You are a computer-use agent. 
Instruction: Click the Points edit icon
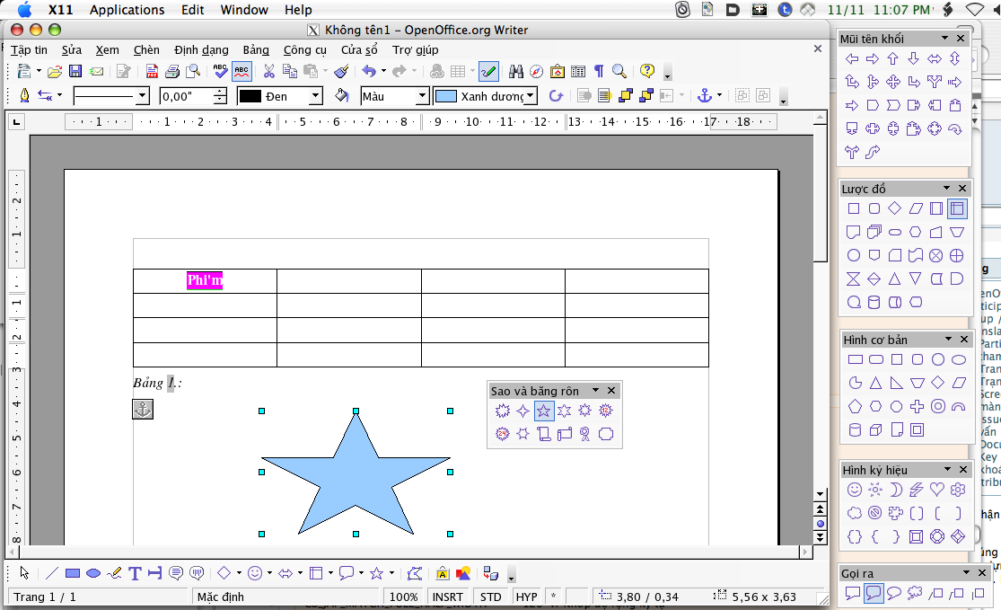[415, 573]
